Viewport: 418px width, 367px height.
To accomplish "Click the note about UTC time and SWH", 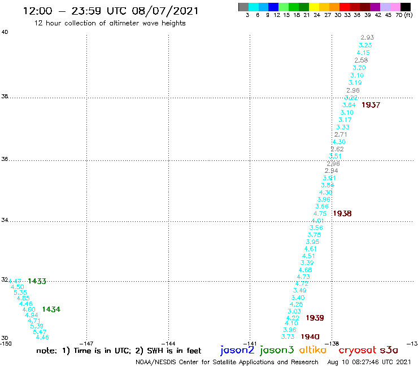I will point(119,351).
